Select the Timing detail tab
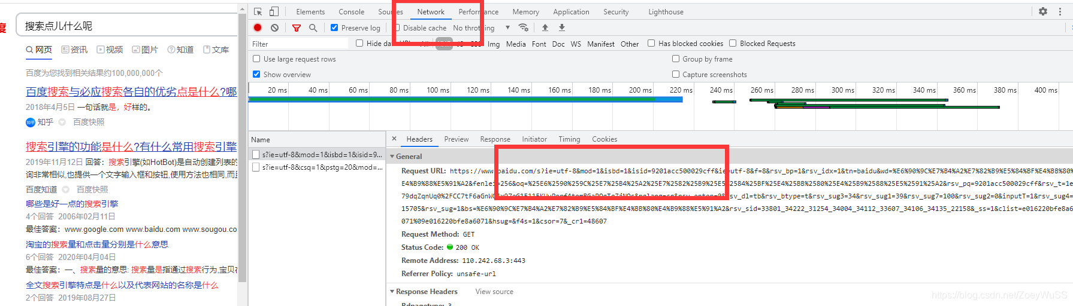This screenshot has width=1073, height=306. tap(569, 139)
